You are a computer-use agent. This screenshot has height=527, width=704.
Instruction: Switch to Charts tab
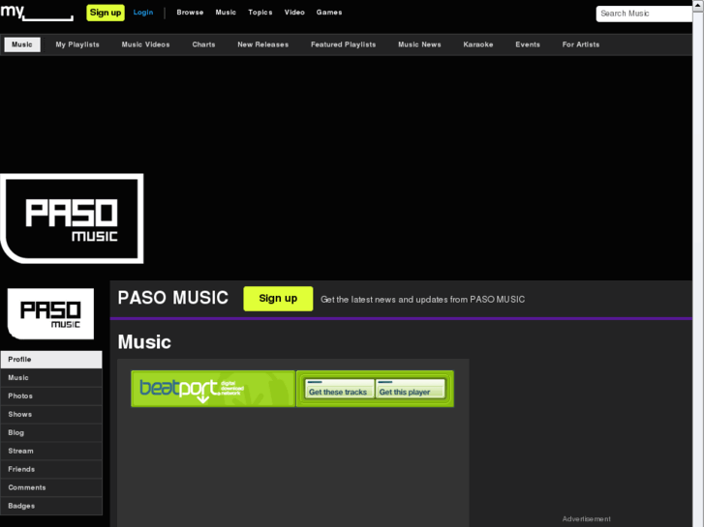point(203,44)
